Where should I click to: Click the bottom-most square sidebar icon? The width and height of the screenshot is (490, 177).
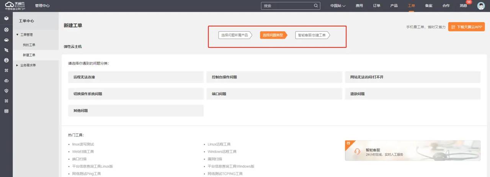(6, 111)
